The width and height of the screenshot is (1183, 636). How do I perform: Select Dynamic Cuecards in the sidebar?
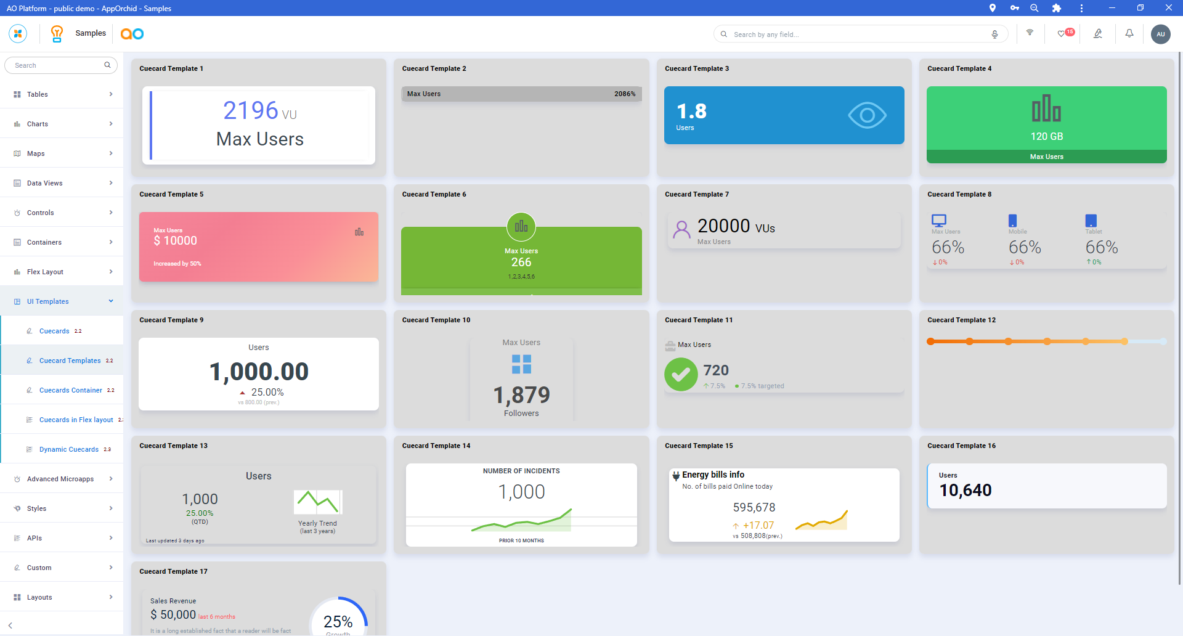click(x=68, y=449)
